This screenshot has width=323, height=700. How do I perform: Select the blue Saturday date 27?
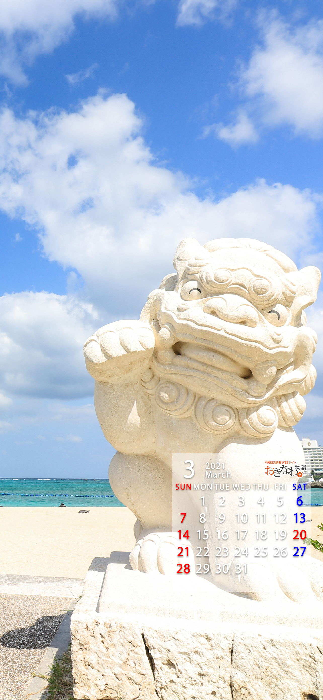pos(299,552)
